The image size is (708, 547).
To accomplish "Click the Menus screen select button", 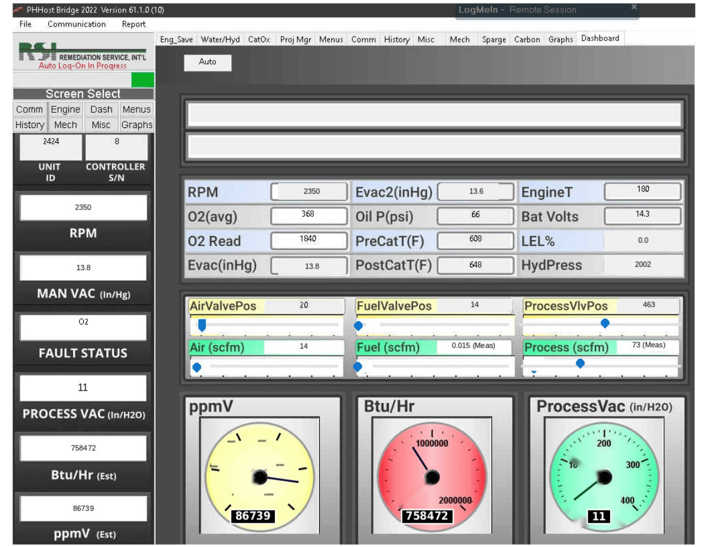I will pyautogui.click(x=137, y=109).
